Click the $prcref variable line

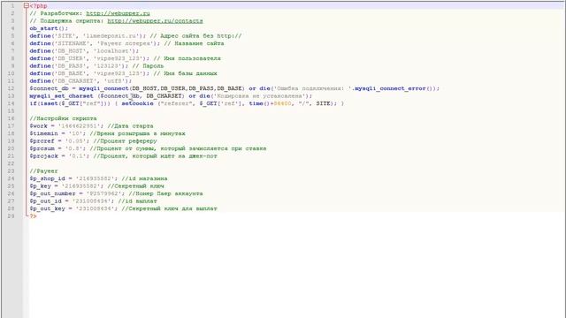click(93, 141)
